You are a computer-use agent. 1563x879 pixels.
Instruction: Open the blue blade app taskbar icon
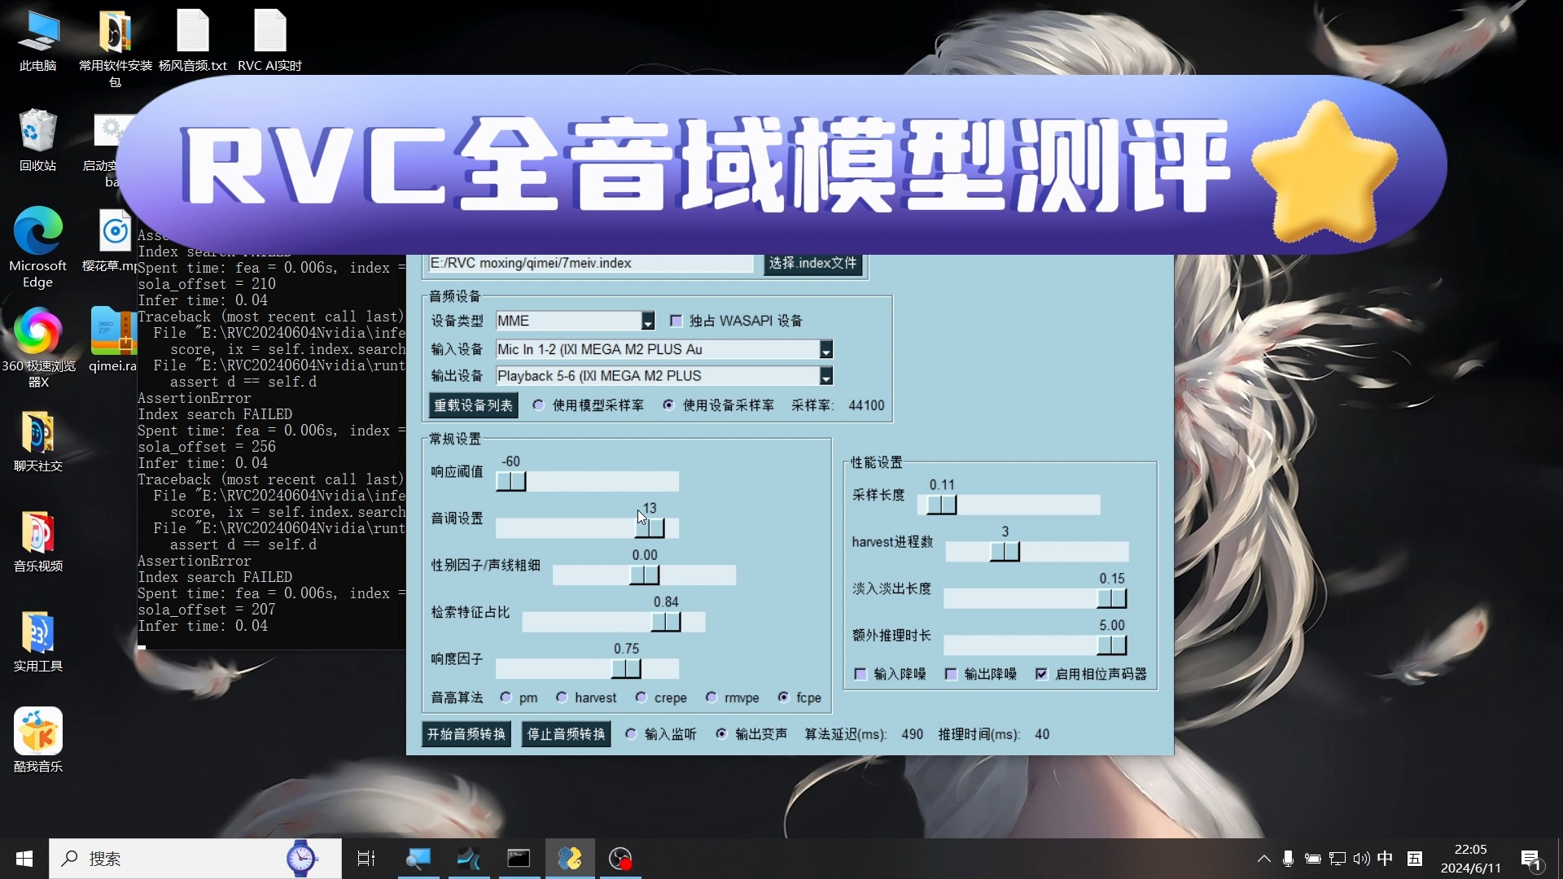tap(469, 859)
